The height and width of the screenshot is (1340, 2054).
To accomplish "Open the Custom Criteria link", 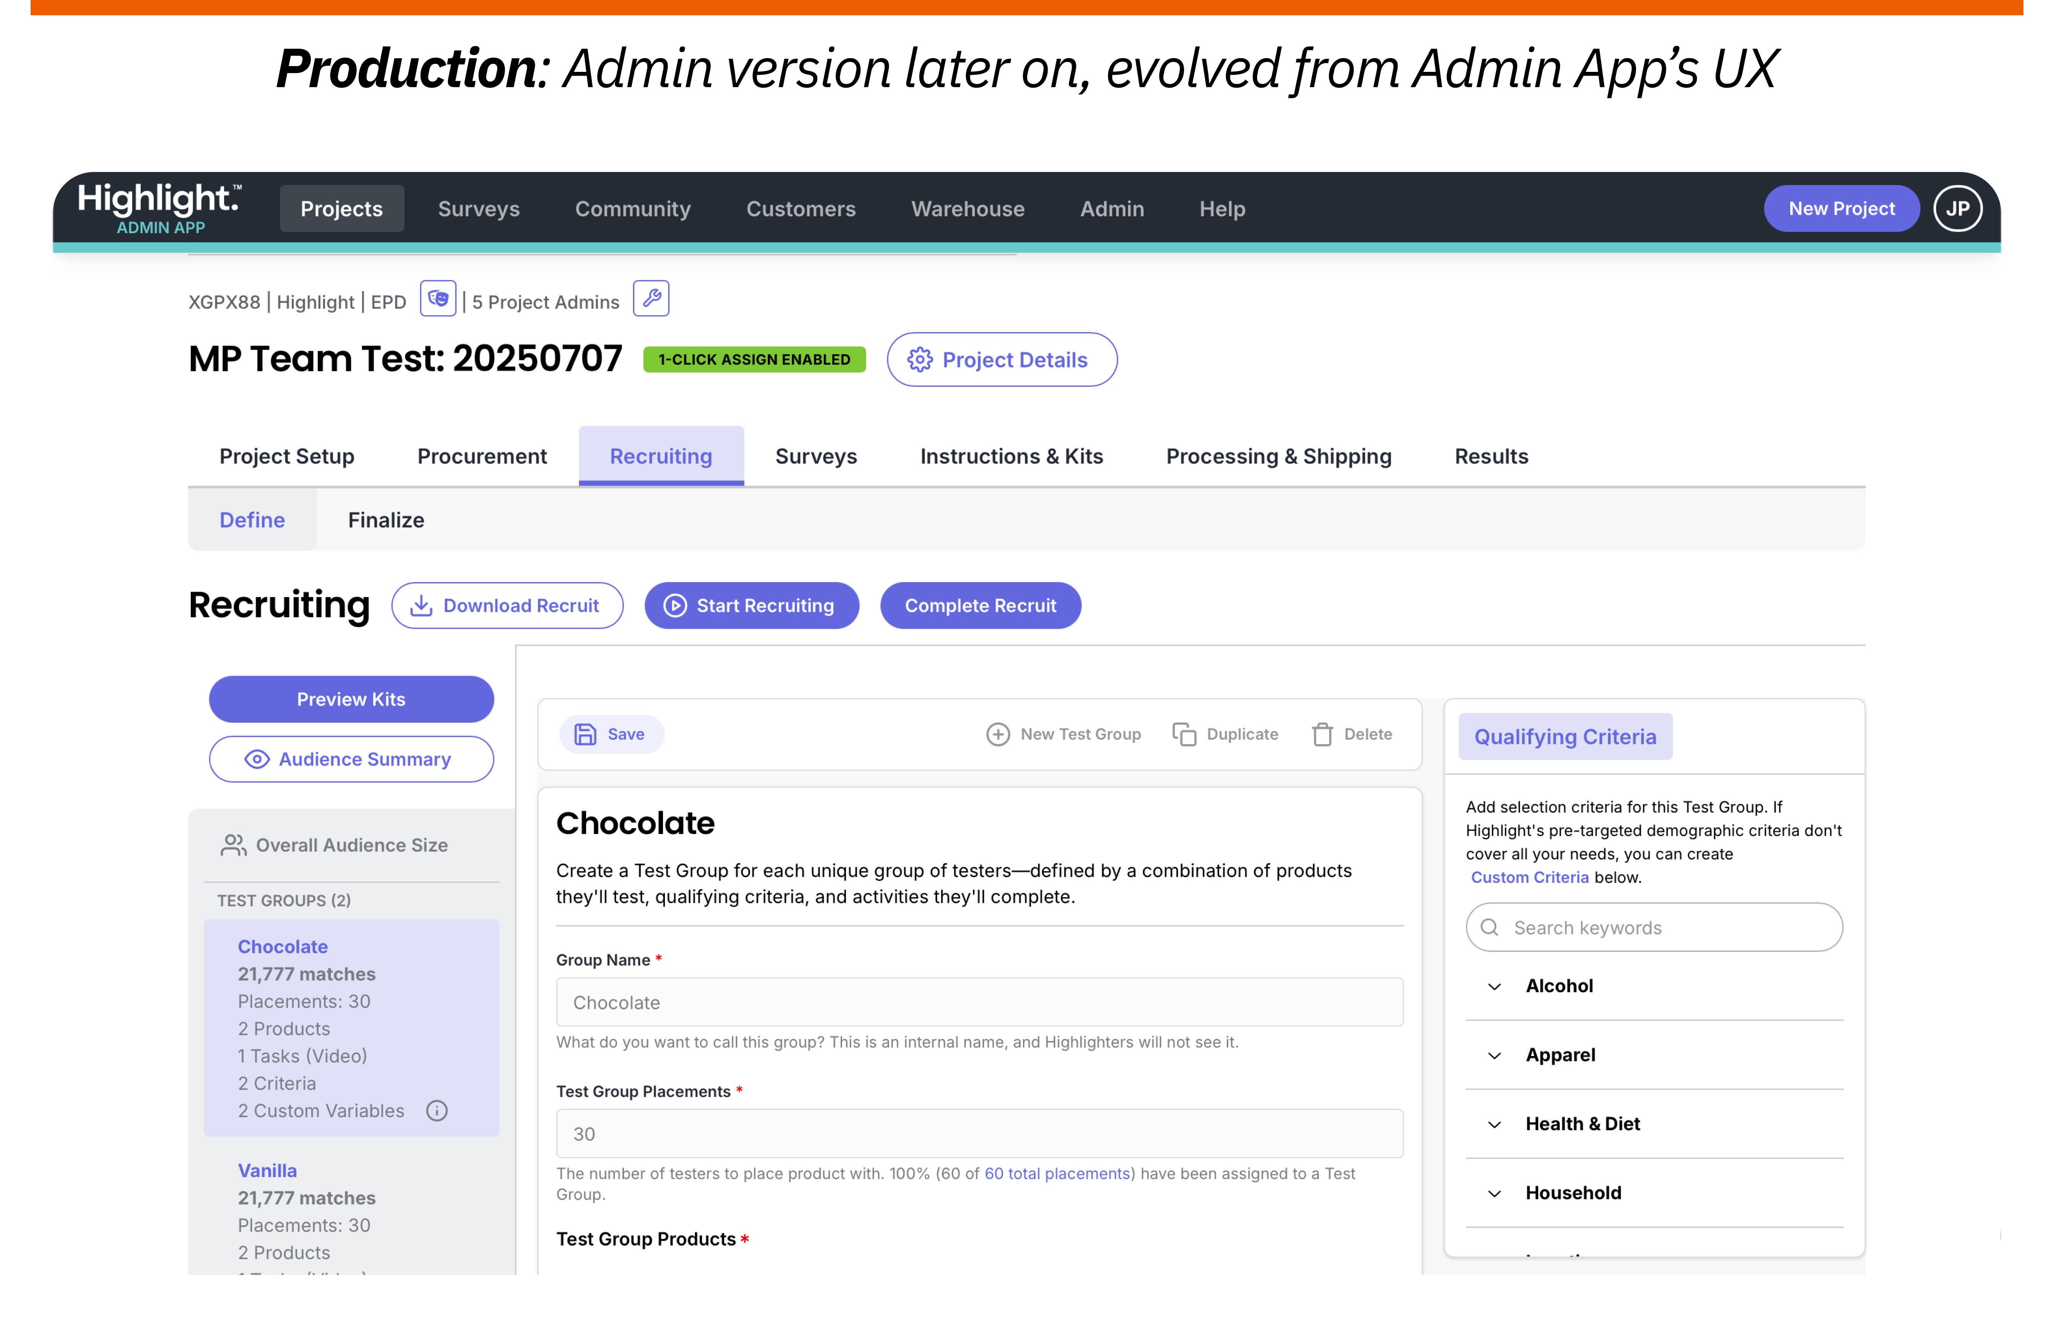I will click(x=1529, y=878).
